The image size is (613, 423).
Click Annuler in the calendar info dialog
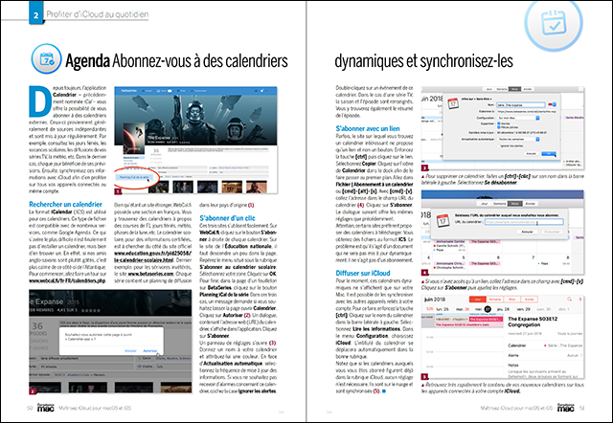(531, 154)
